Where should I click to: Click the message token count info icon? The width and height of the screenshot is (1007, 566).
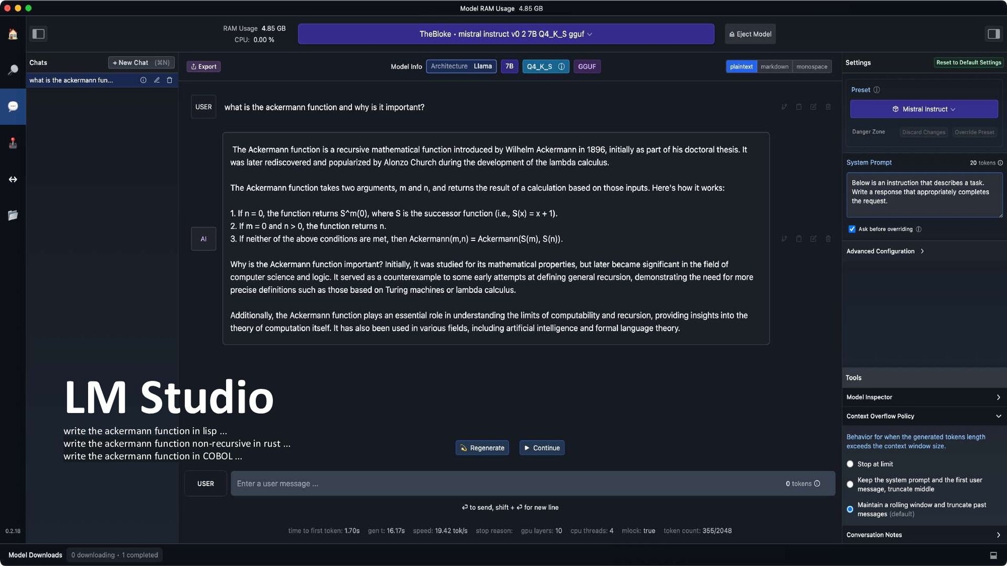pyautogui.click(x=817, y=484)
